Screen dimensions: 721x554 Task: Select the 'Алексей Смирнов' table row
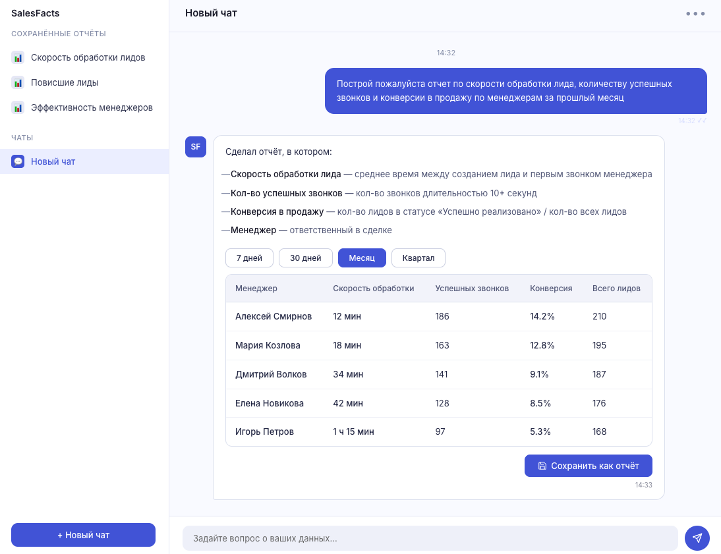[x=439, y=316]
